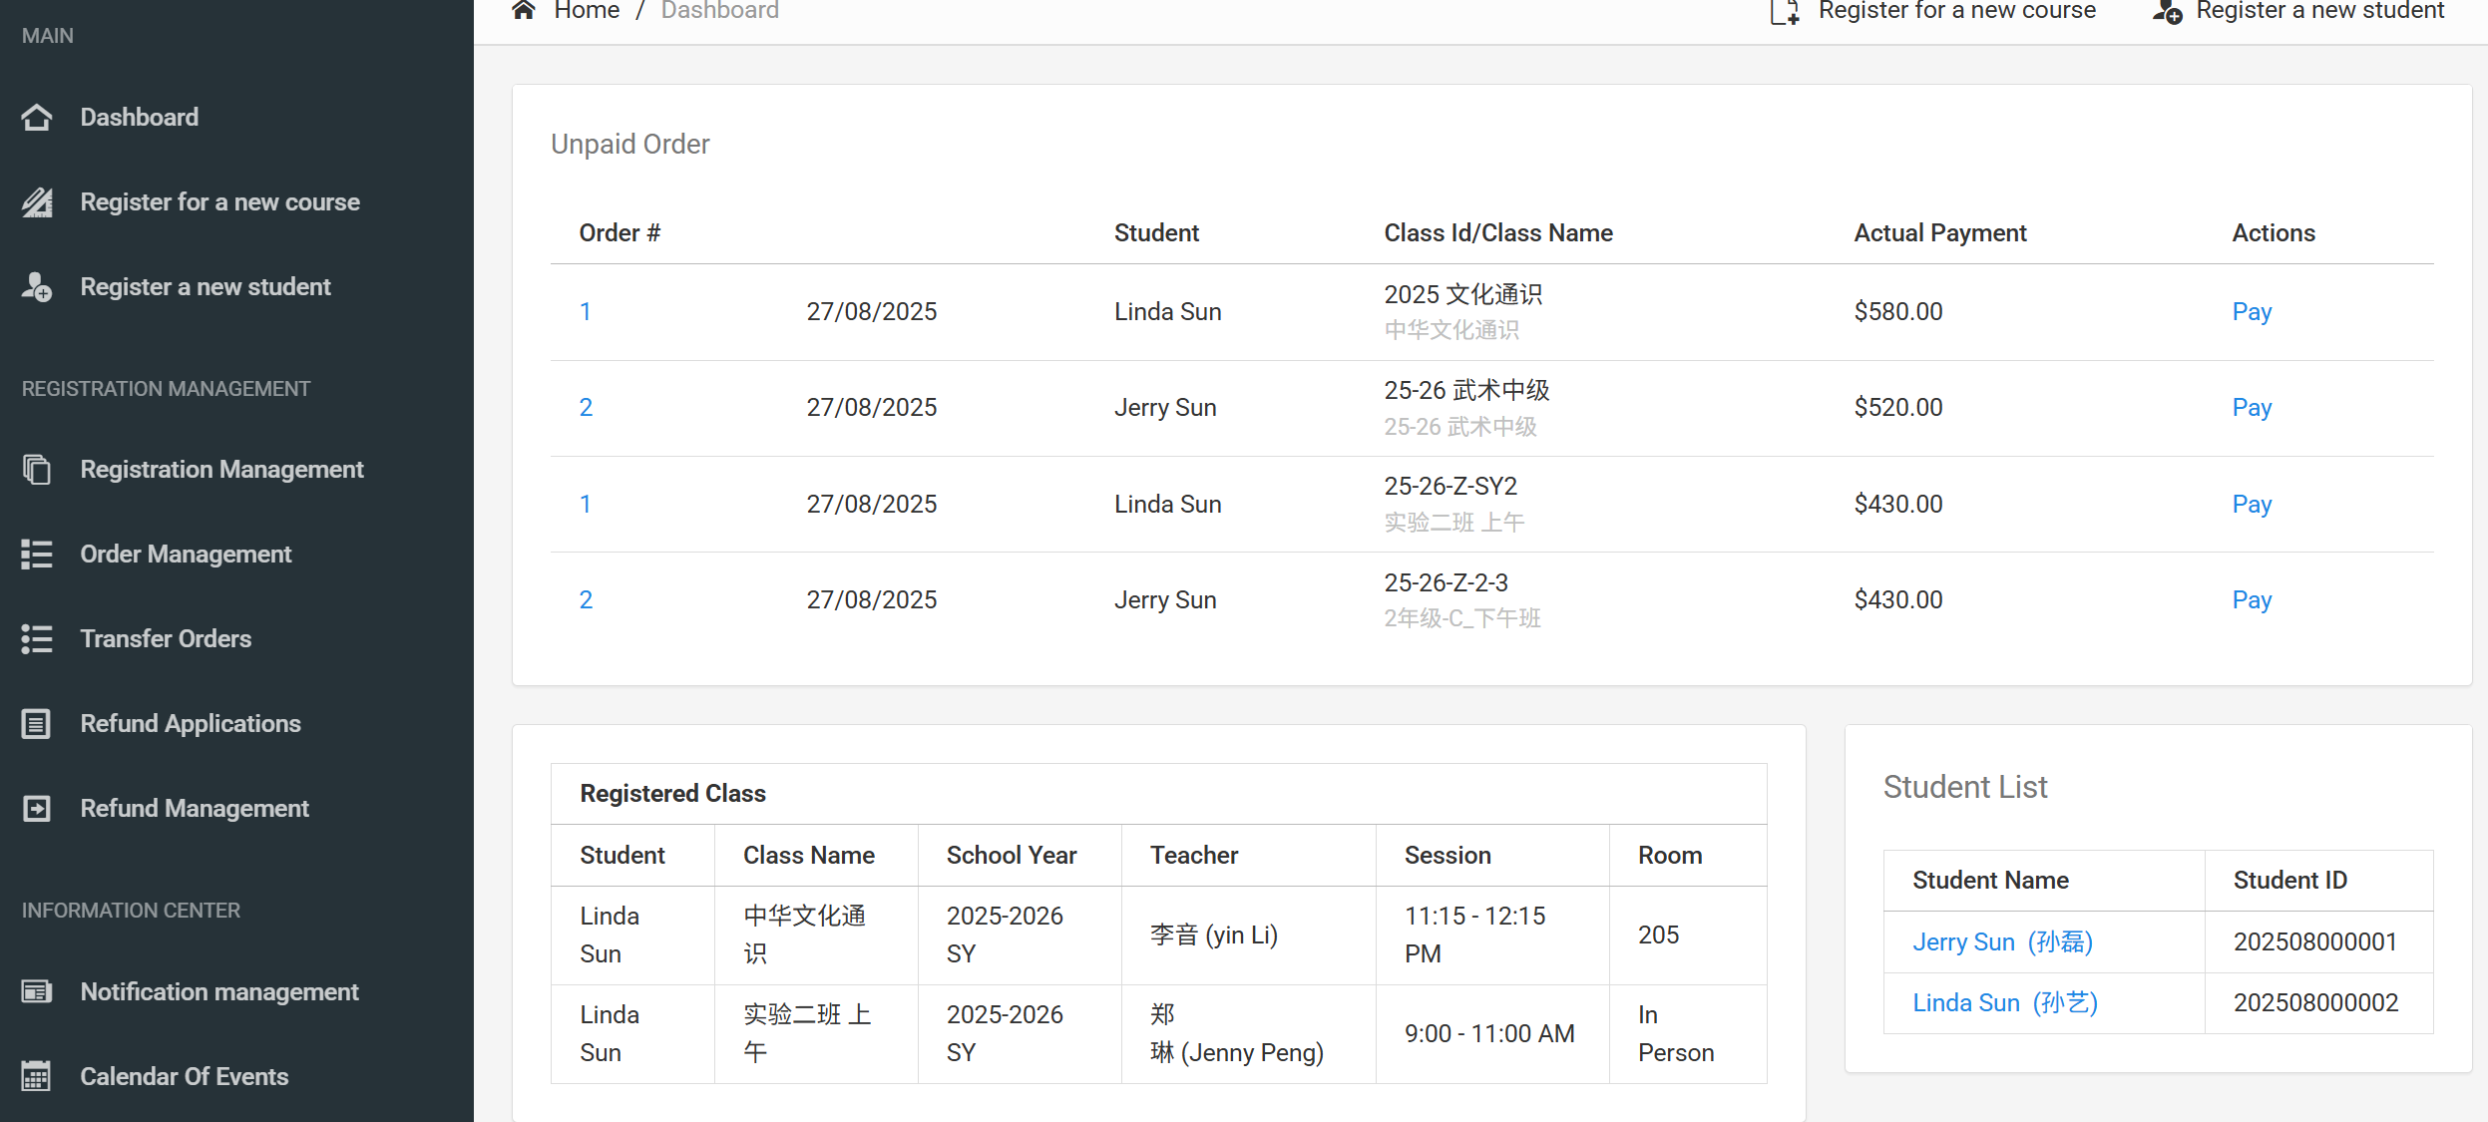
Task: Click the Dashboard home icon in sidebar
Action: pos(37,118)
